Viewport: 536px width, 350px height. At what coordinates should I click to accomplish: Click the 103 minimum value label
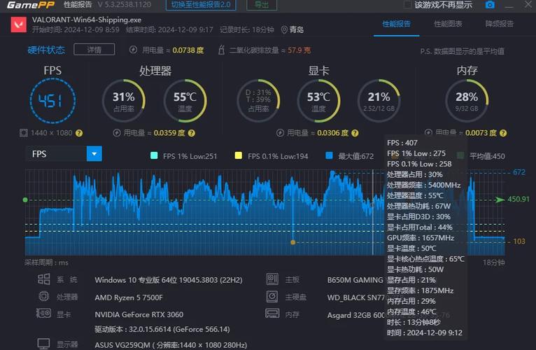pos(519,241)
